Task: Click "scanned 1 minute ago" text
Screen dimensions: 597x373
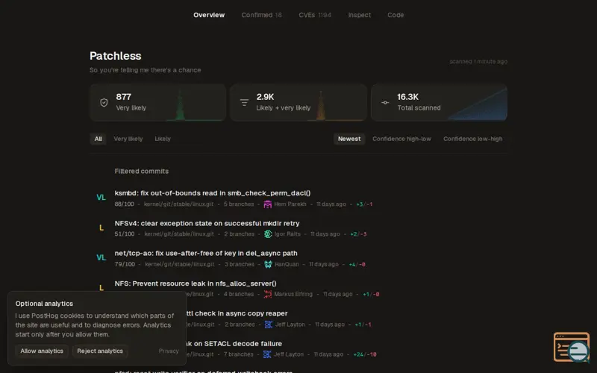Action: pyautogui.click(x=478, y=61)
